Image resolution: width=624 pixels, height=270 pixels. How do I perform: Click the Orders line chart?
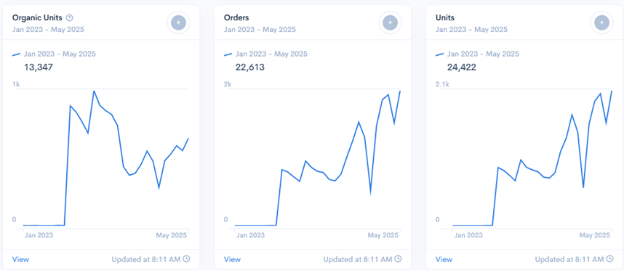point(317,158)
